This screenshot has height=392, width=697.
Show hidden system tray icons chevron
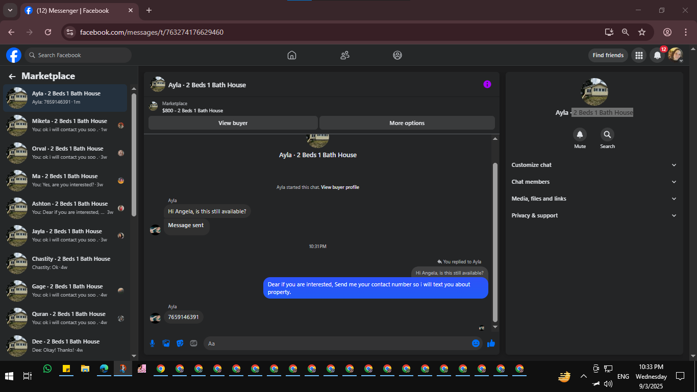(x=584, y=376)
